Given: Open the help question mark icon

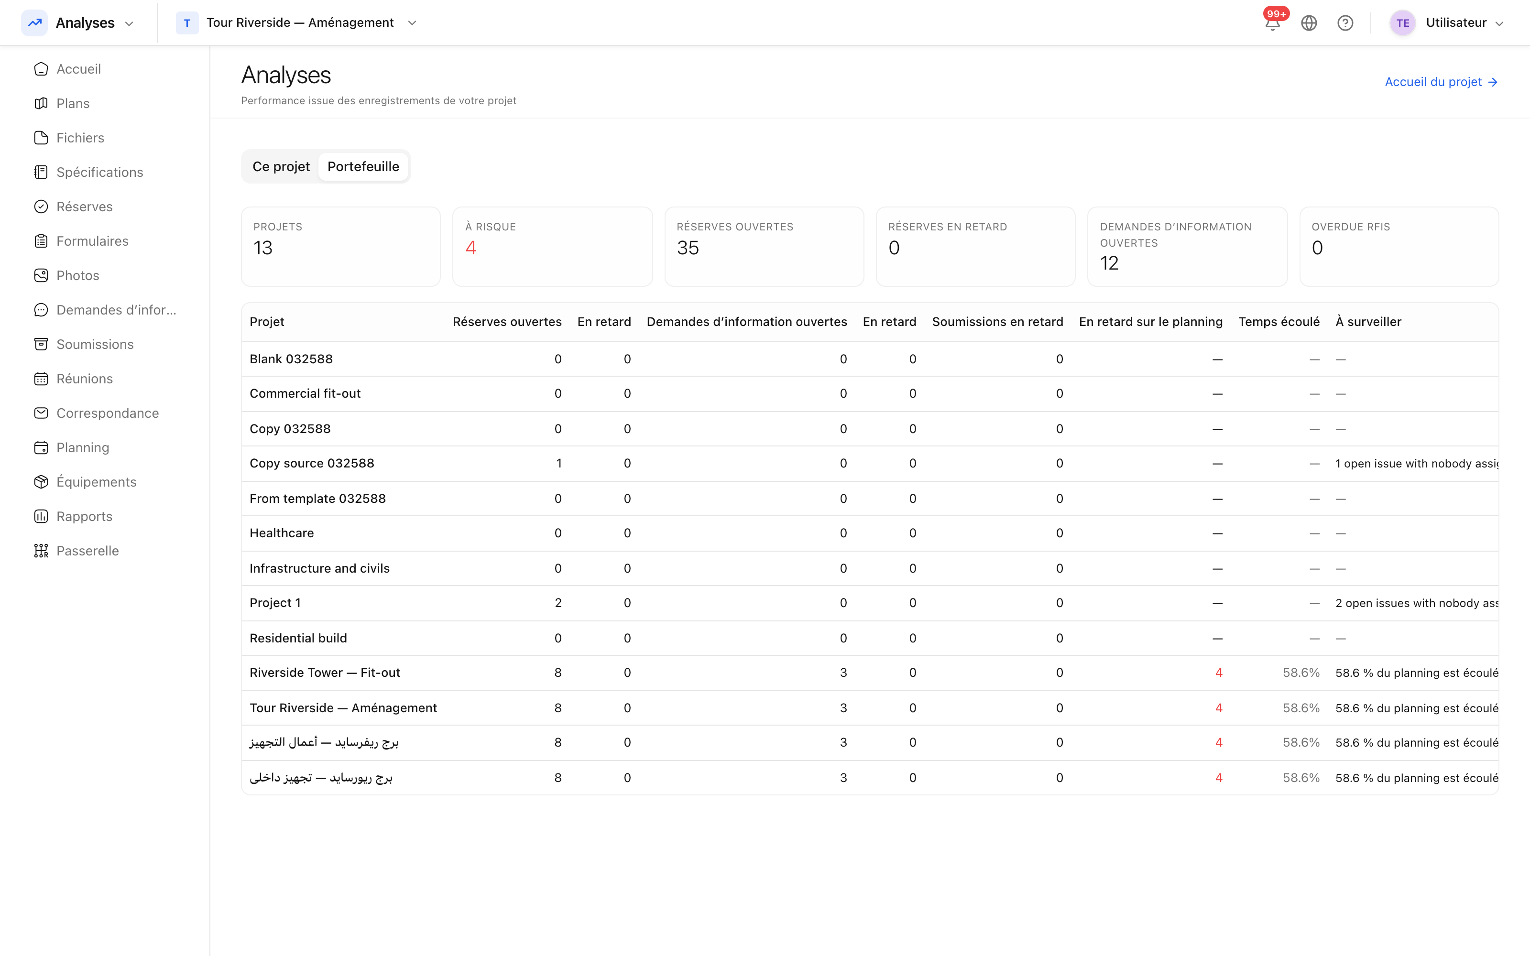Looking at the screenshot, I should (x=1345, y=23).
